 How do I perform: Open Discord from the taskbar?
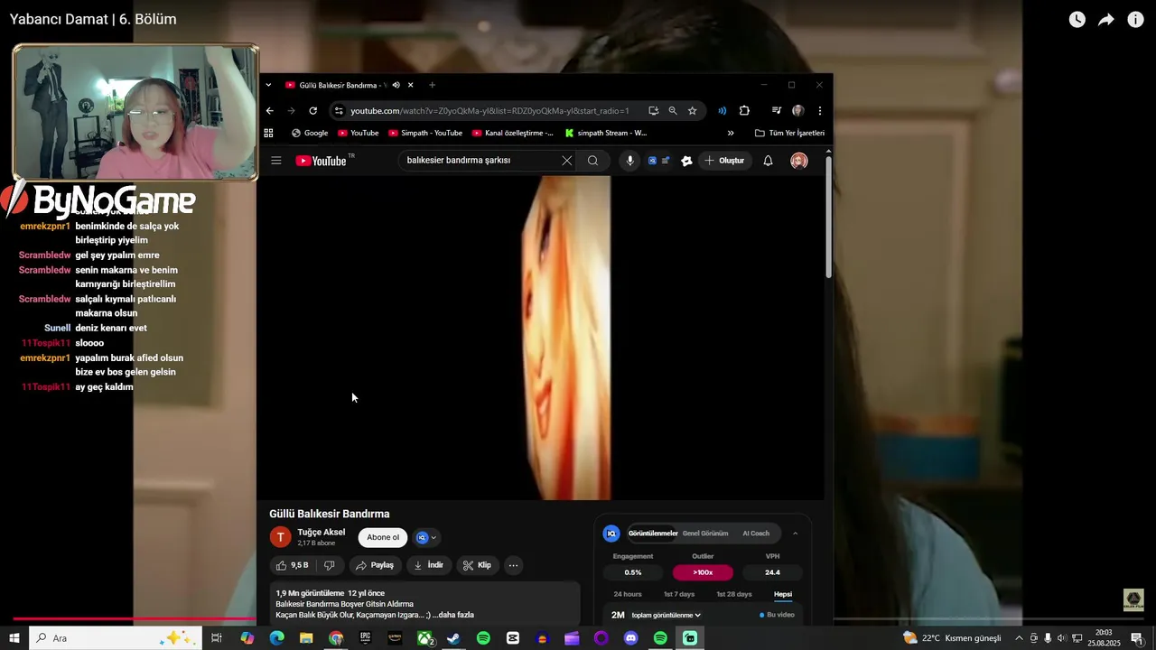[630, 638]
